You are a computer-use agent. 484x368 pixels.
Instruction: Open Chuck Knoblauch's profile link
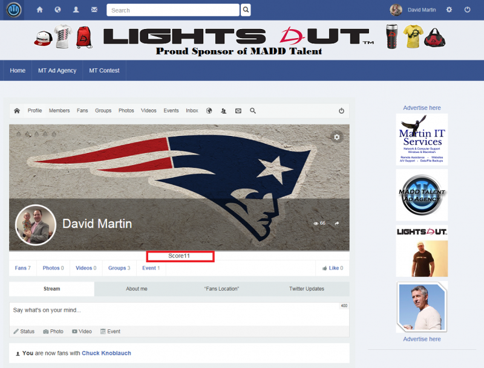[106, 353]
